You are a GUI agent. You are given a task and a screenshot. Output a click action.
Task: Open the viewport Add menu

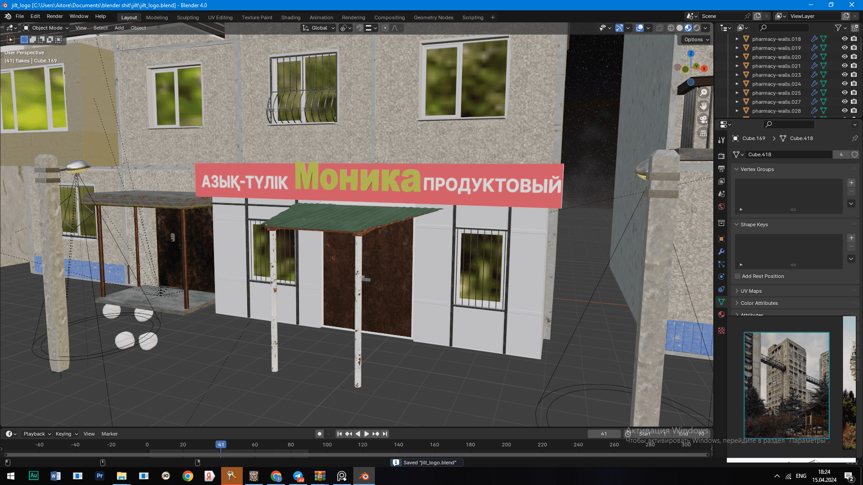[119, 28]
